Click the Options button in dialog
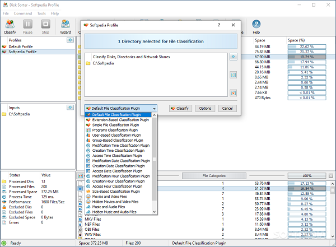 [205, 109]
